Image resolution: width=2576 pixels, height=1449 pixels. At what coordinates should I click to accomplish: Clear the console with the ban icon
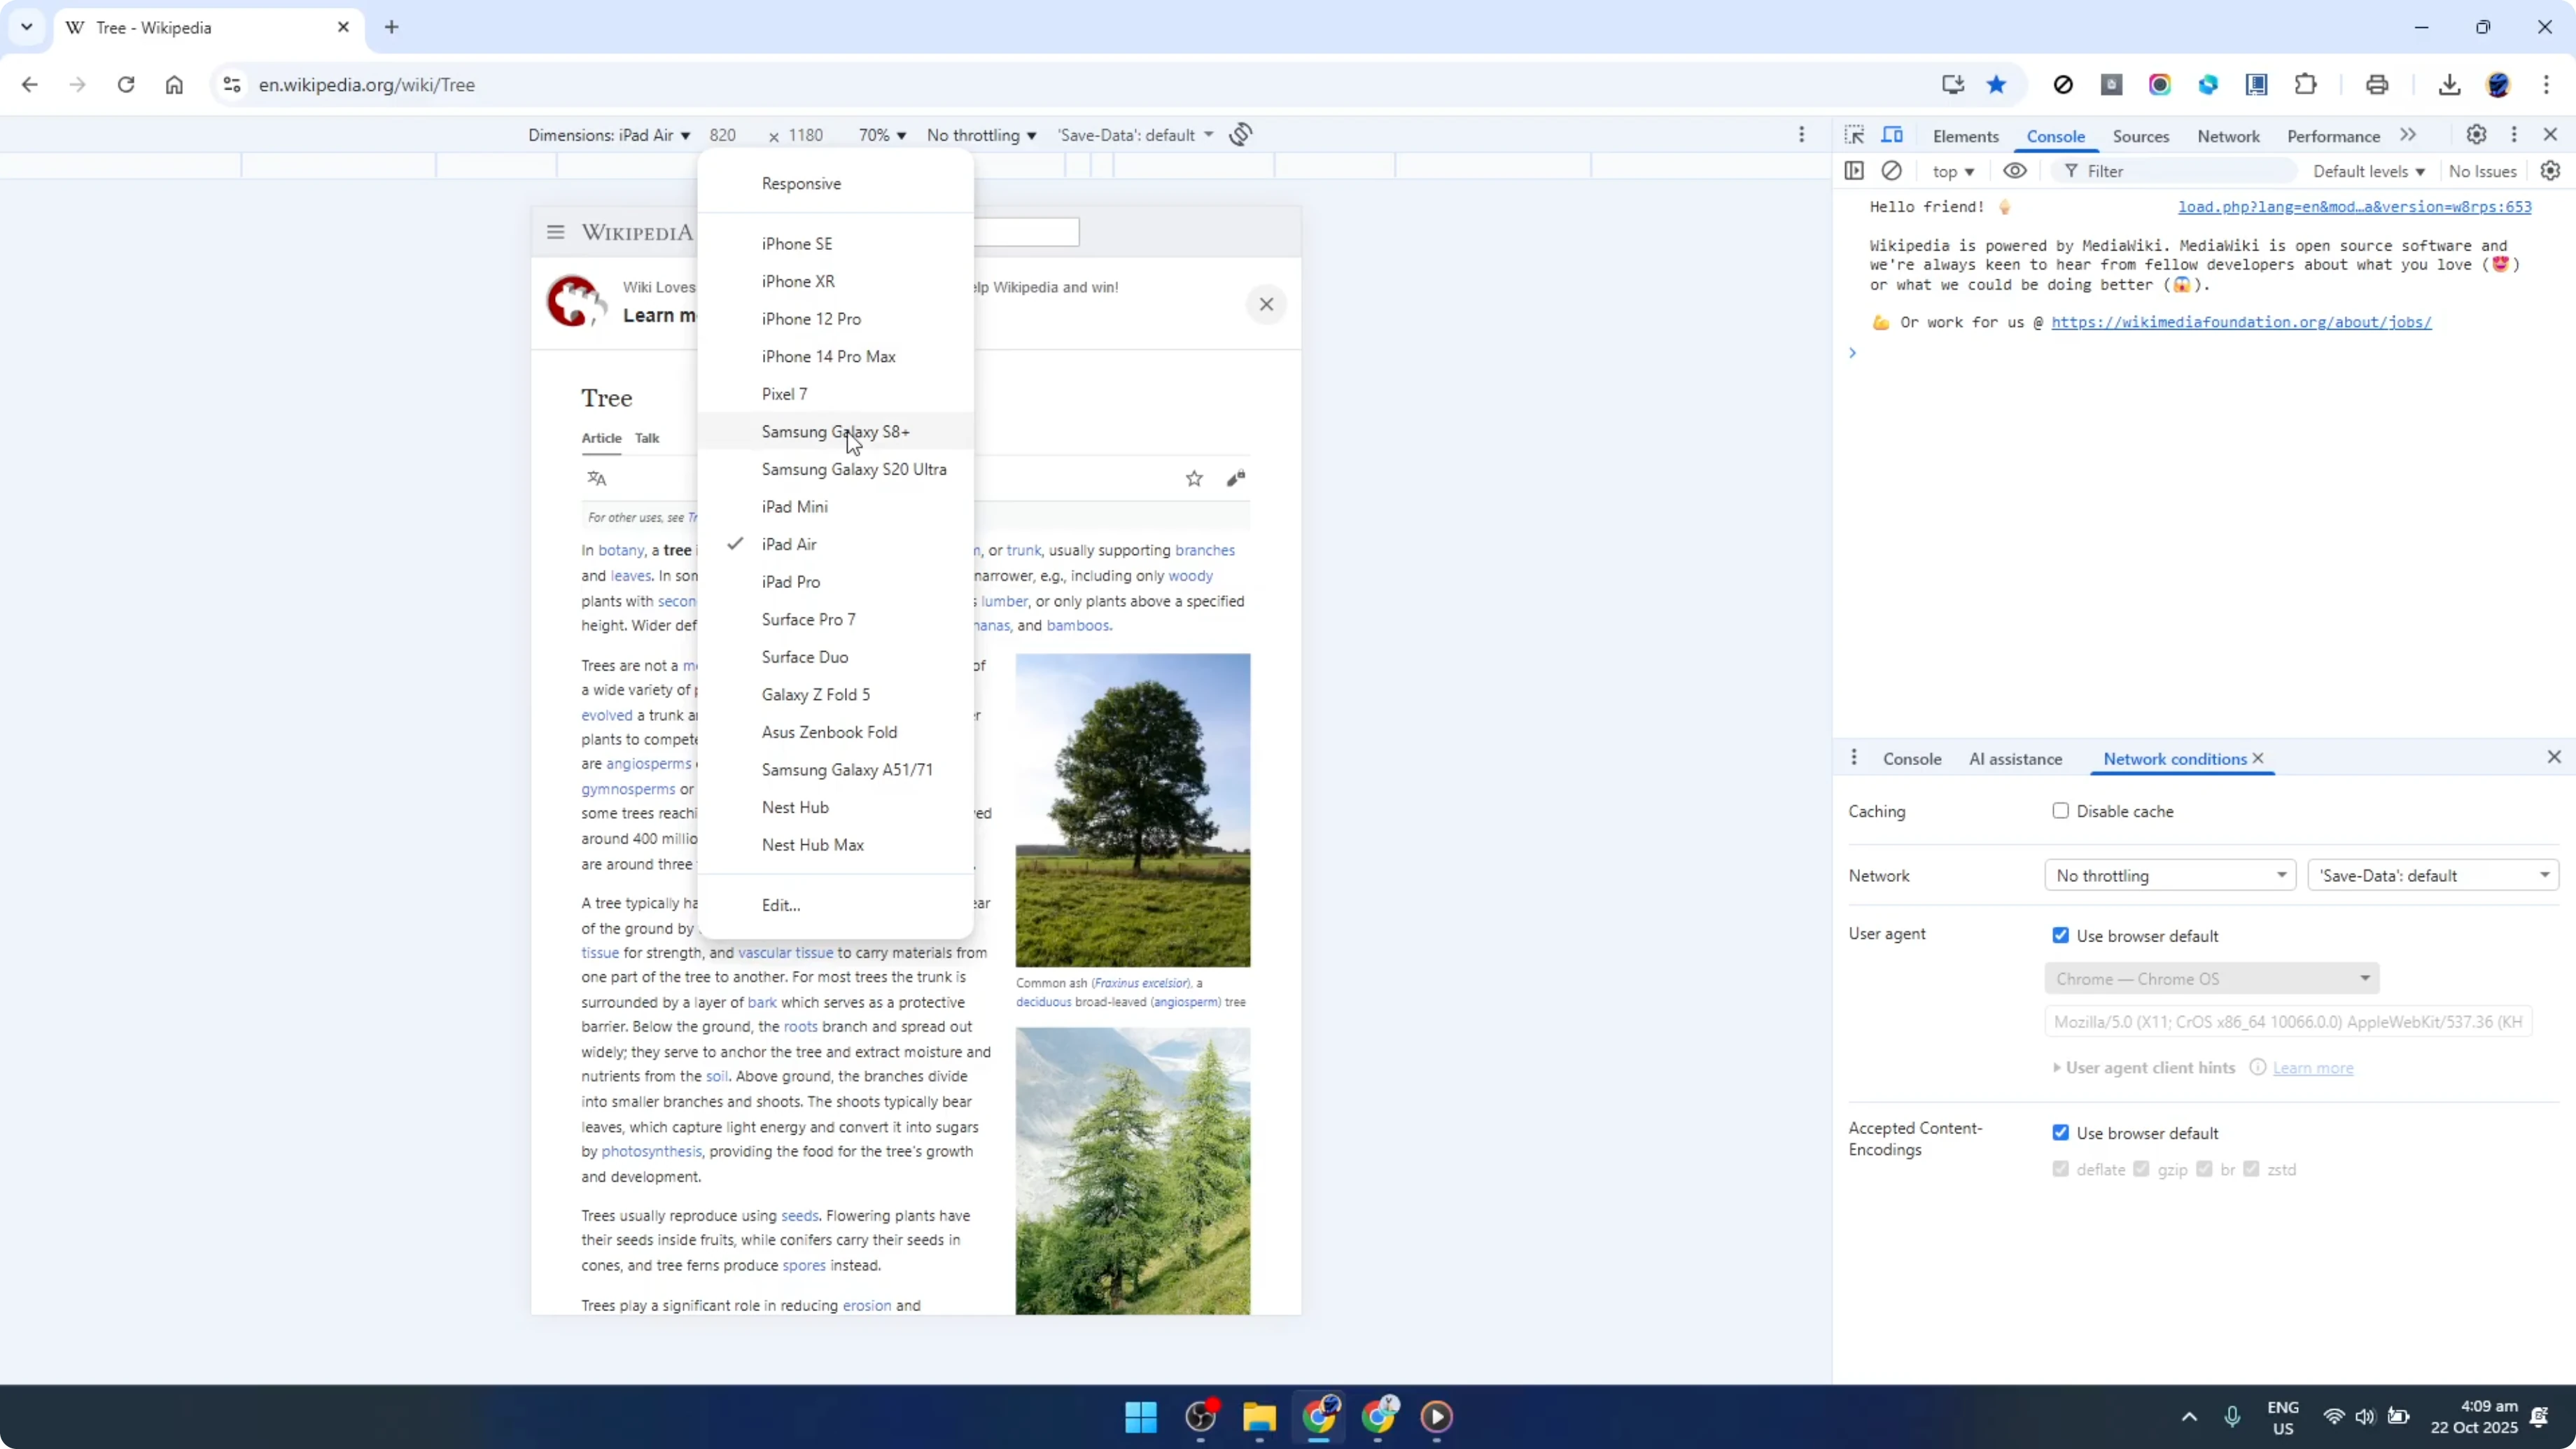[x=1892, y=171]
